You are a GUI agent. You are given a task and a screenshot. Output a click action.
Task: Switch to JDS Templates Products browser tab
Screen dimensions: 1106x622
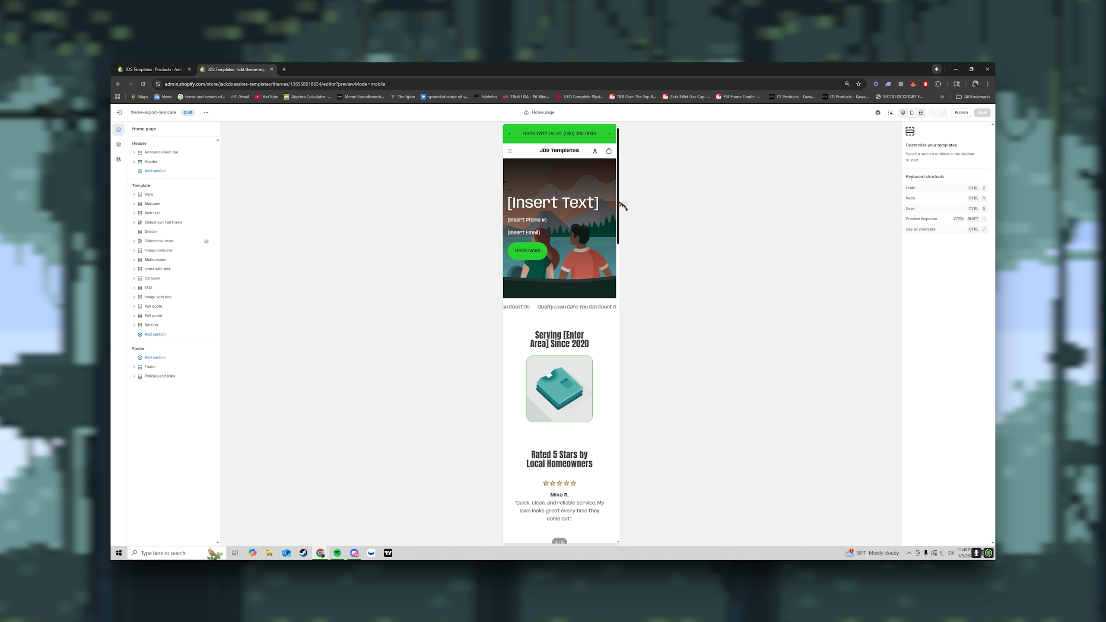tap(153, 69)
